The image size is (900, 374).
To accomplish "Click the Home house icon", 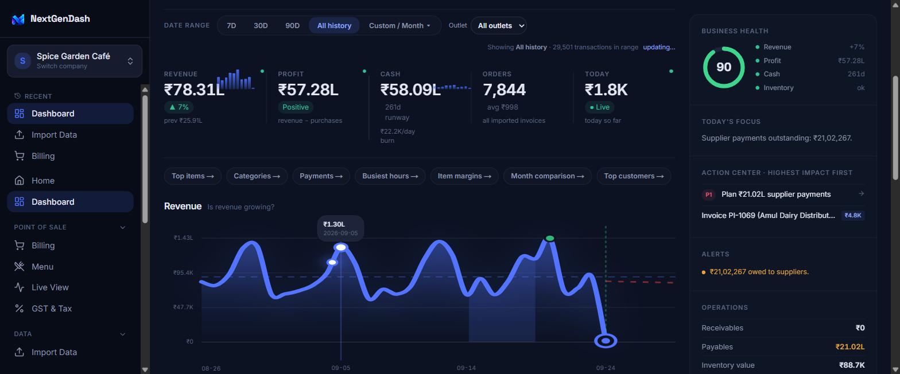I will point(20,181).
